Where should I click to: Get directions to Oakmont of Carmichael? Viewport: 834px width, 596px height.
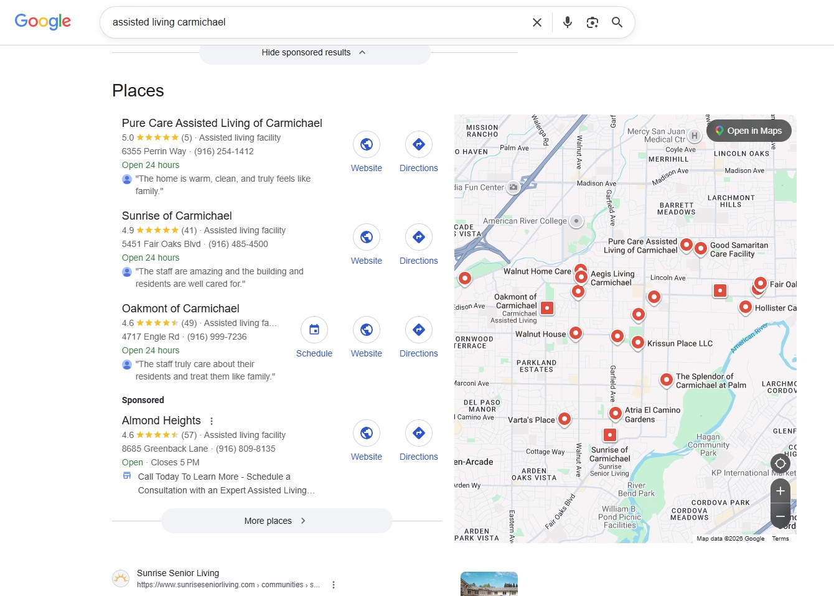click(419, 330)
